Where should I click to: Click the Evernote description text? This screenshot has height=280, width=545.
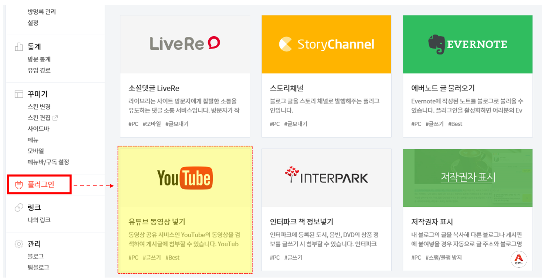467,106
